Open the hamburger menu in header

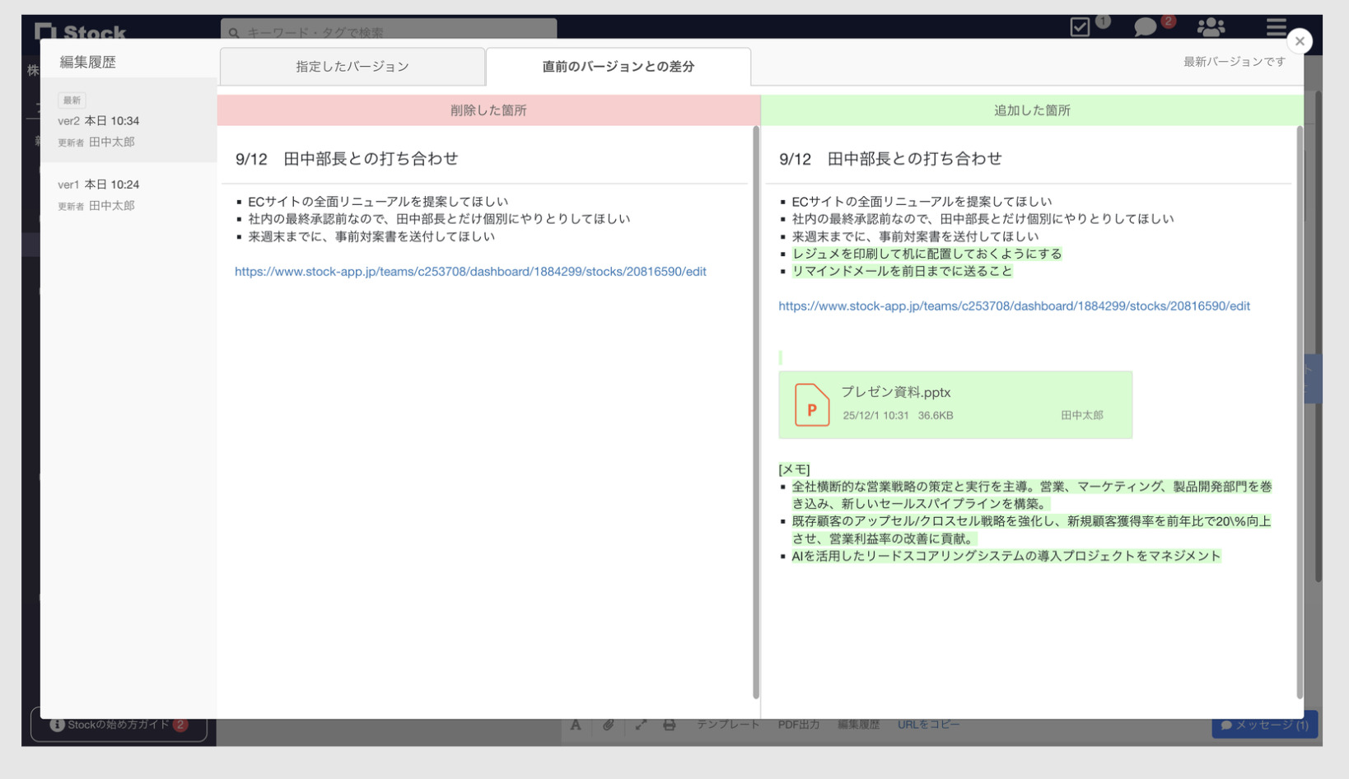pyautogui.click(x=1276, y=27)
